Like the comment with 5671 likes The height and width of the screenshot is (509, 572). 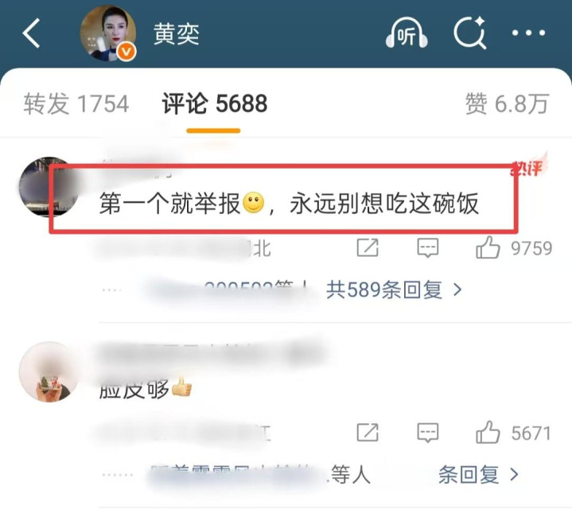514,433
